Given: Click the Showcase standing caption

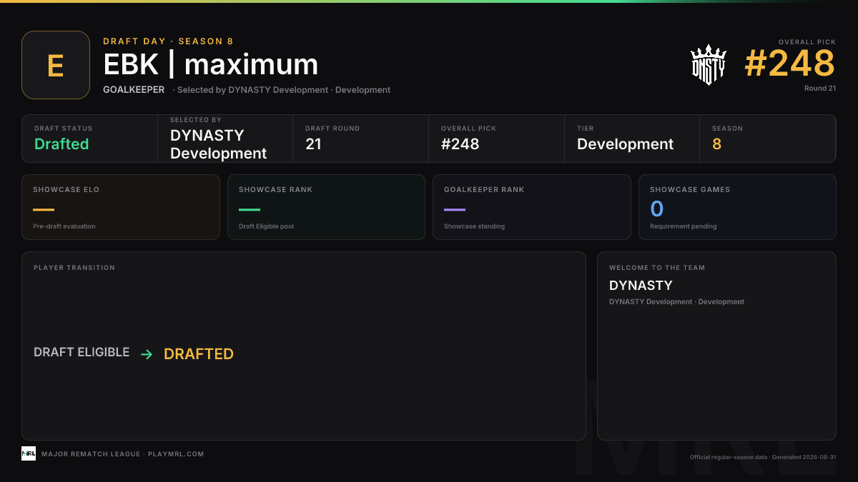Looking at the screenshot, I should [474, 226].
